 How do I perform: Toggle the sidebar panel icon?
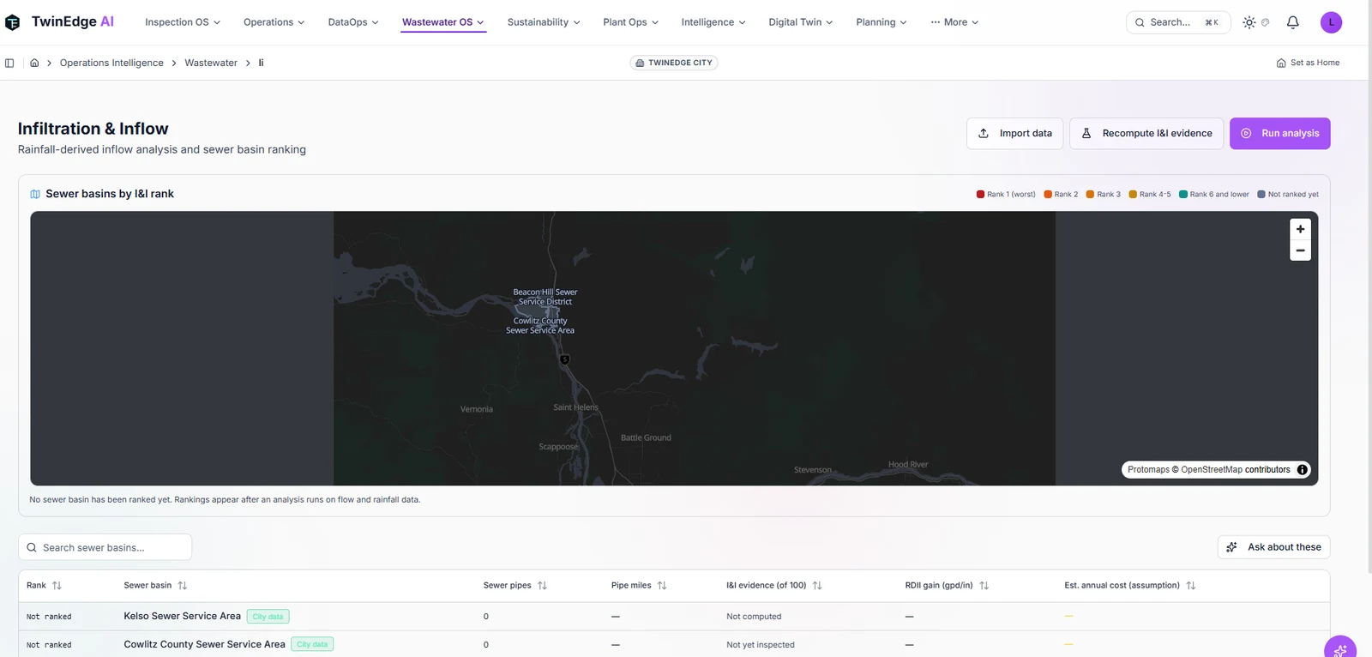click(x=9, y=63)
